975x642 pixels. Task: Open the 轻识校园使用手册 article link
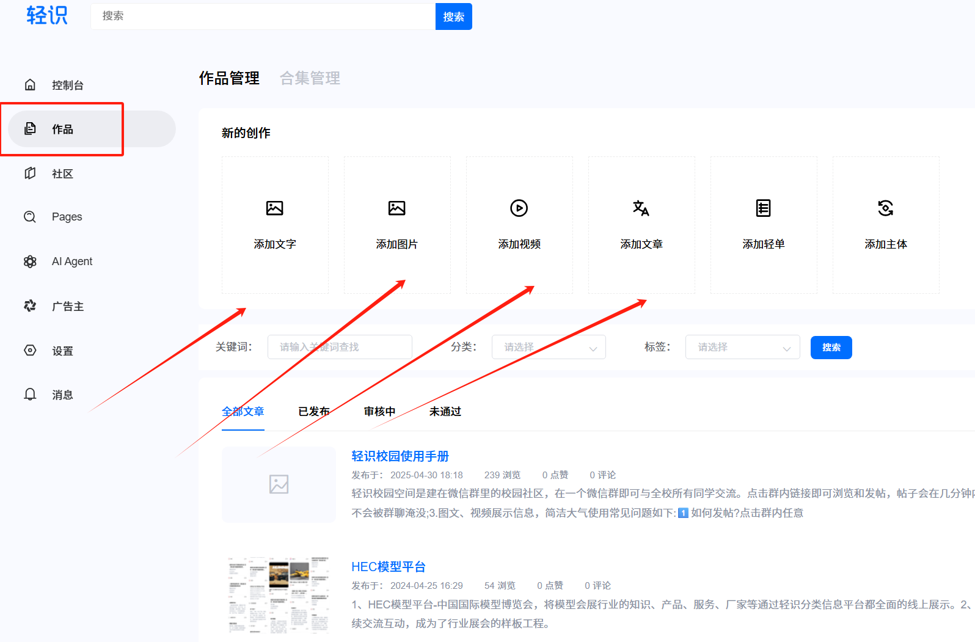400,456
